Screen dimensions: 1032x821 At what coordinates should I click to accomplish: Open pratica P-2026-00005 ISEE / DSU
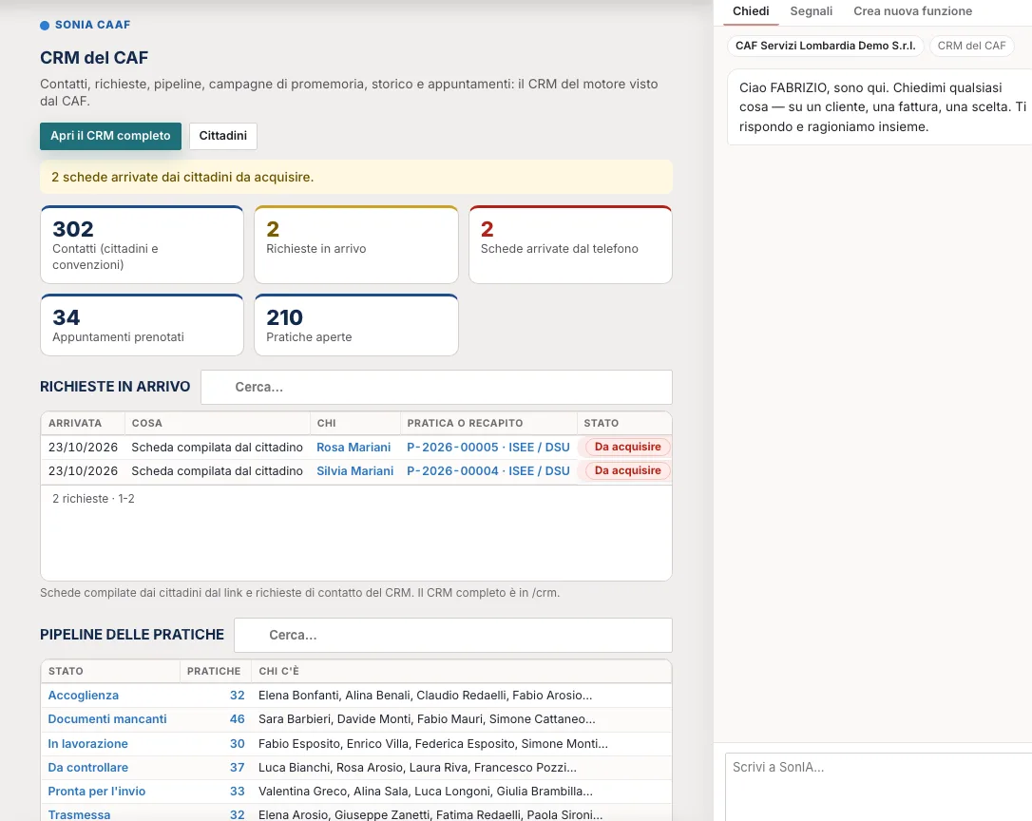(x=488, y=447)
